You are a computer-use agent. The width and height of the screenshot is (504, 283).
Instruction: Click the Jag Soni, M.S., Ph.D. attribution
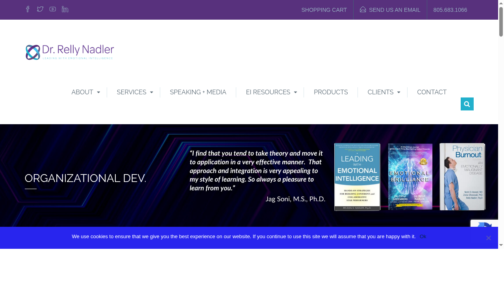(x=295, y=199)
